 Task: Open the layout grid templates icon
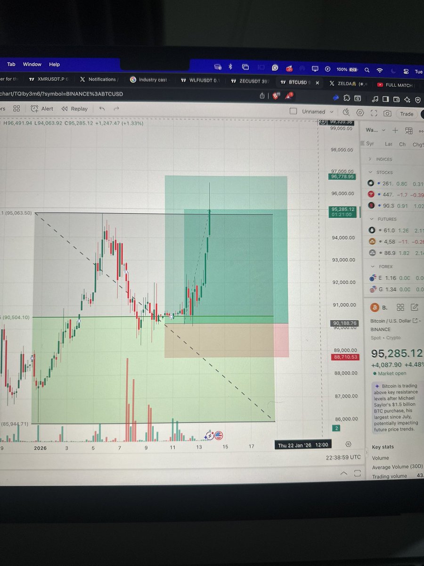point(16,108)
